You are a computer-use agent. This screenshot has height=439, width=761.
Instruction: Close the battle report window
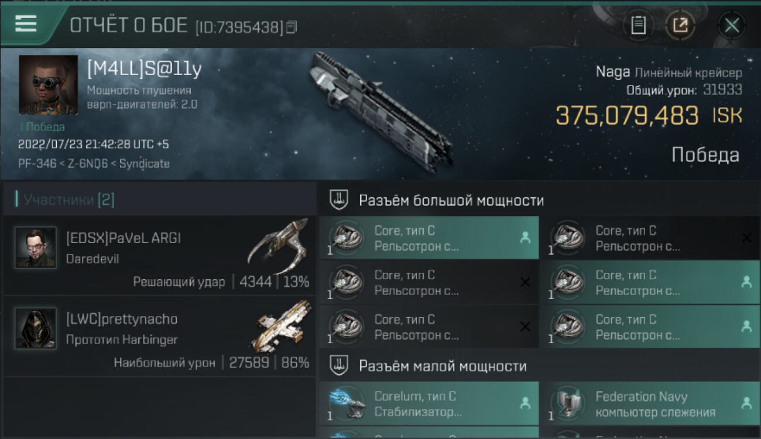coord(732,25)
